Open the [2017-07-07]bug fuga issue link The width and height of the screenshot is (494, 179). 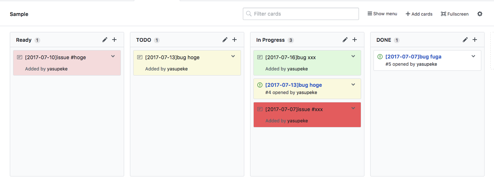pyautogui.click(x=413, y=57)
